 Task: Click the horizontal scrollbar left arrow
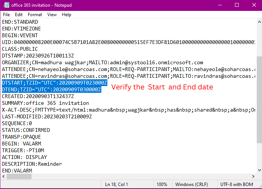3,176
